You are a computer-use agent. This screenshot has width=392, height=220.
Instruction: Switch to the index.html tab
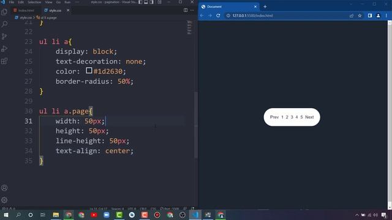[x=26, y=10]
